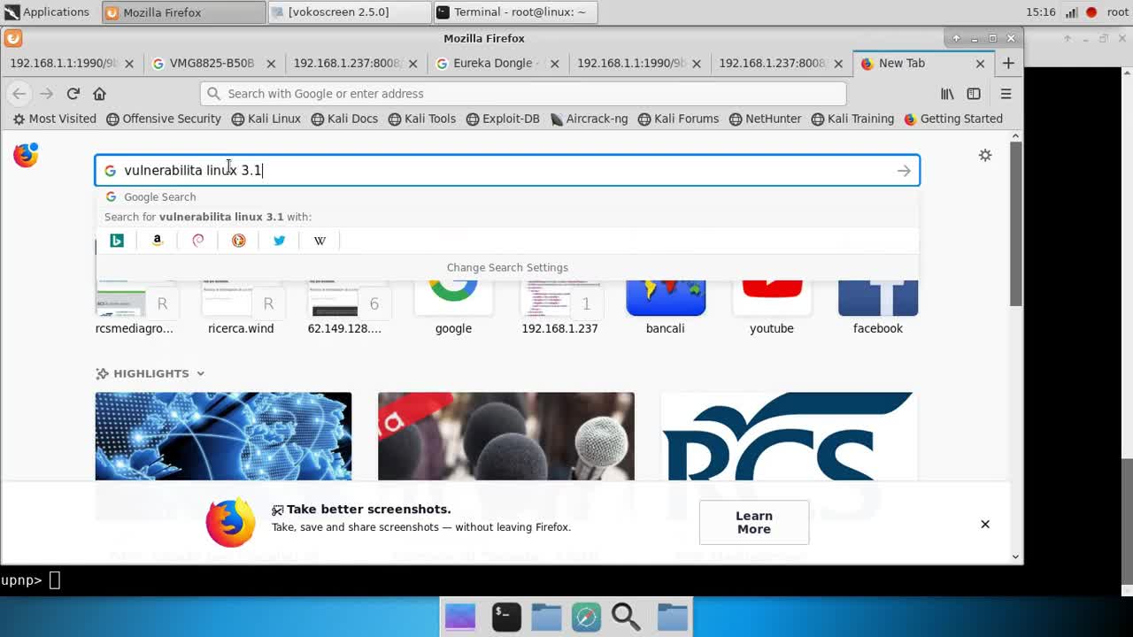Viewport: 1133px width, 637px height.
Task: Click the new tab search field
Action: point(507,171)
